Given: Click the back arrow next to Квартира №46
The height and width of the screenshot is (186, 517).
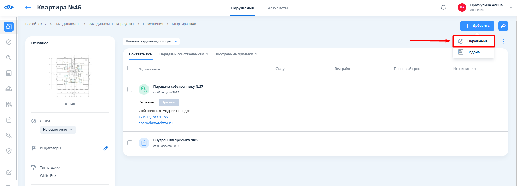Looking at the screenshot, I should click(28, 8).
